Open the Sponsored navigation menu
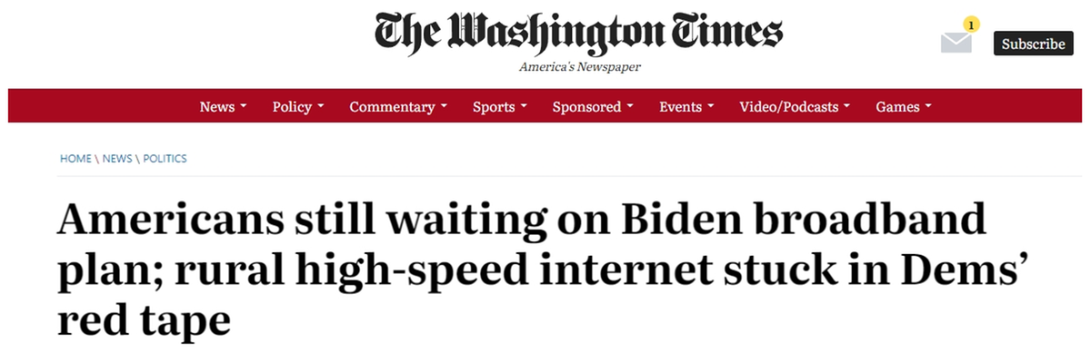The width and height of the screenshot is (1091, 363). (x=593, y=107)
